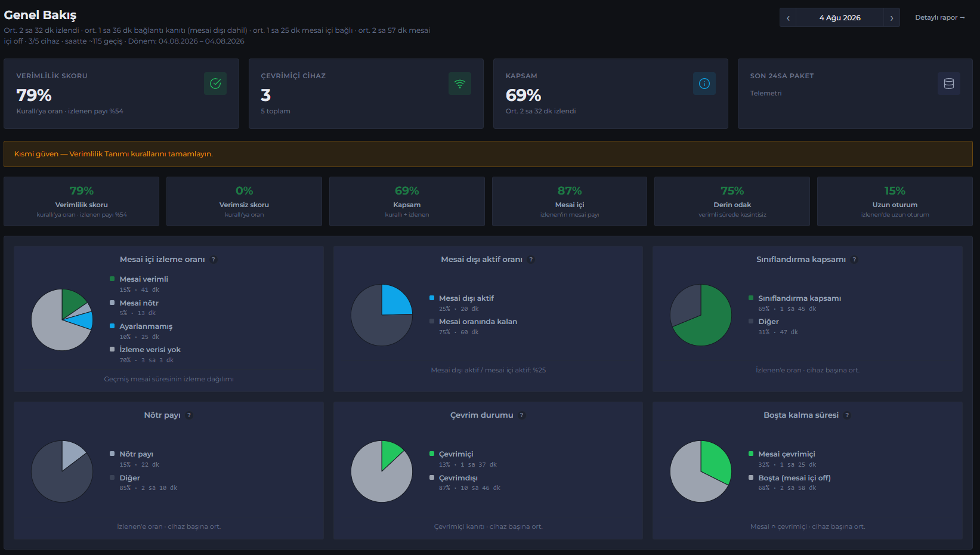The width and height of the screenshot is (980, 555).
Task: Open help icon next to Sınıflandırma kapsamı
Action: (x=854, y=260)
